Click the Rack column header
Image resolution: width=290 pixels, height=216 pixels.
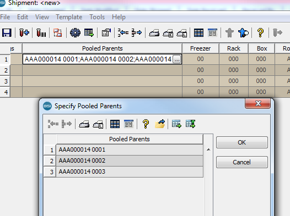click(234, 48)
